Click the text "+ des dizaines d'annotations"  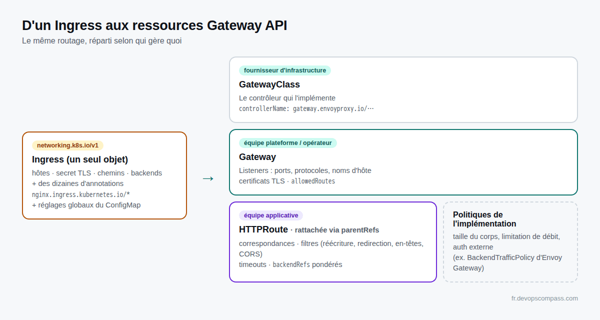(x=77, y=183)
